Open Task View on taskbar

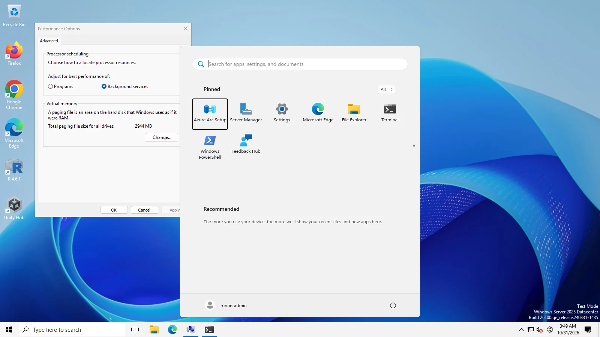click(x=135, y=330)
